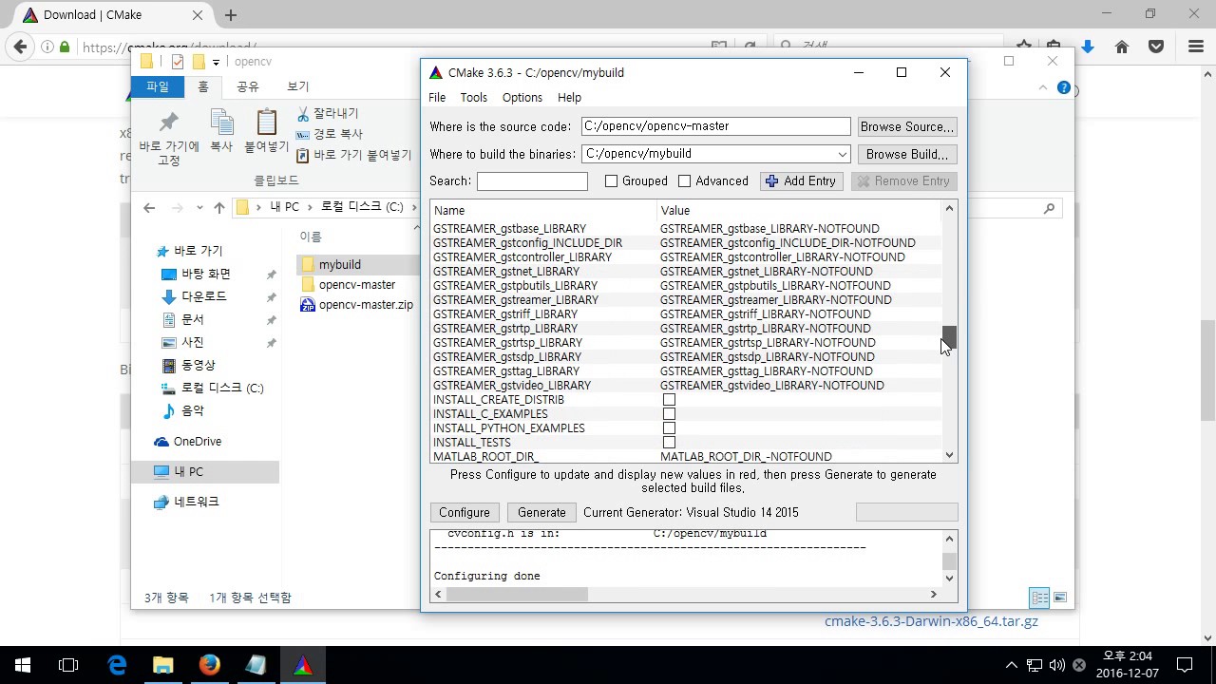Image resolution: width=1216 pixels, height=684 pixels.
Task: Click source code path field
Action: point(715,126)
